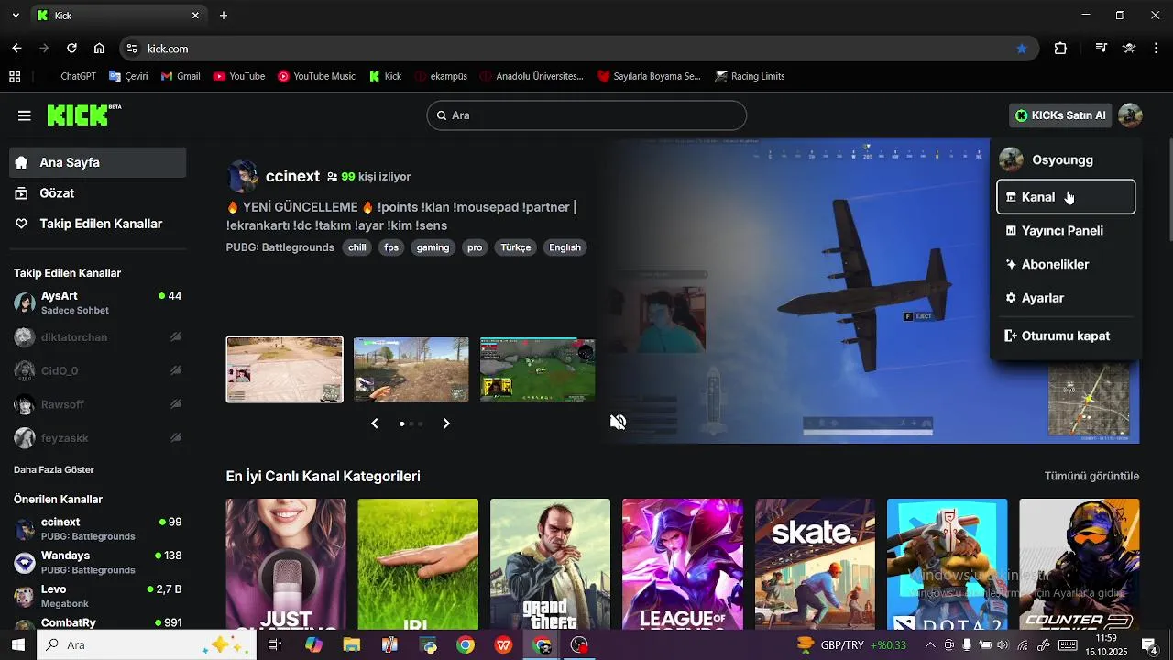Open File Explorer from taskbar
The width and height of the screenshot is (1173, 660).
[352, 645]
